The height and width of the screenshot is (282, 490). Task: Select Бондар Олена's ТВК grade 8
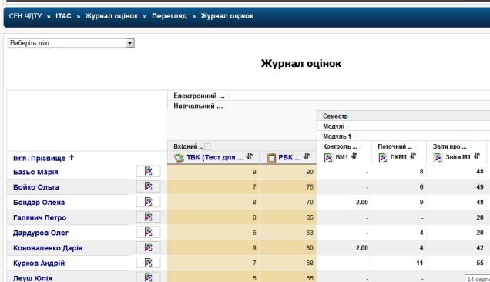point(254,203)
